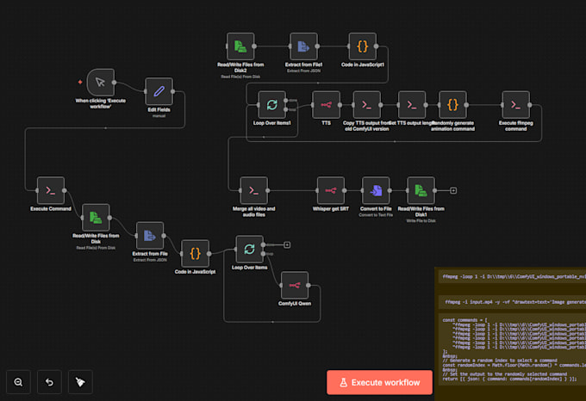The width and height of the screenshot is (586, 401).
Task: Add node on Loop Over Items done plus
Action: click(287, 244)
